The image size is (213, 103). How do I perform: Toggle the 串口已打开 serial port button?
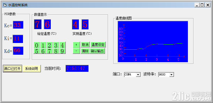[13, 69]
